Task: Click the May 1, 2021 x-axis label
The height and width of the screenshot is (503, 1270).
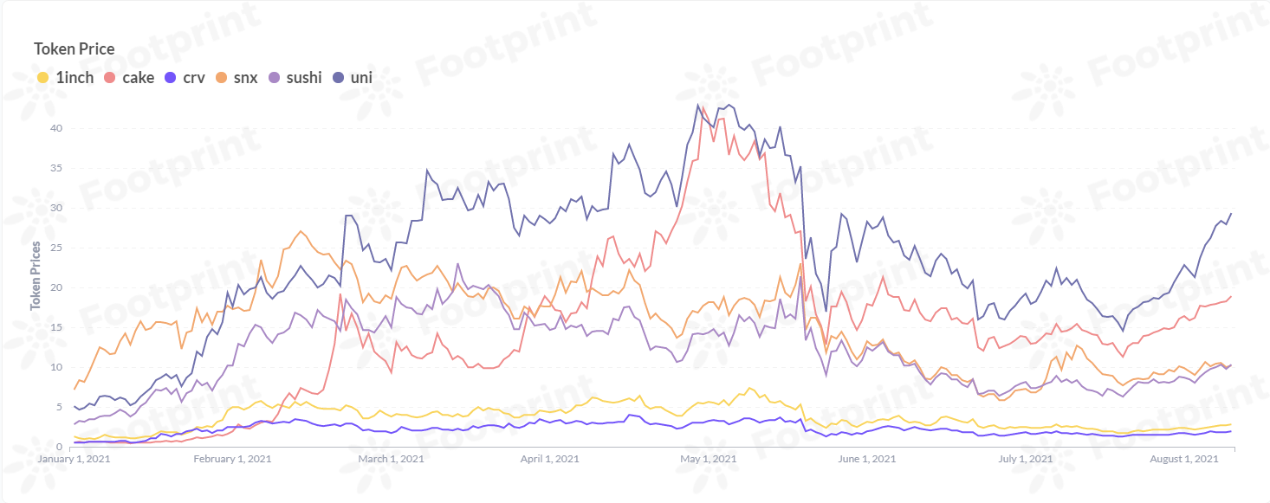Action: tap(708, 459)
